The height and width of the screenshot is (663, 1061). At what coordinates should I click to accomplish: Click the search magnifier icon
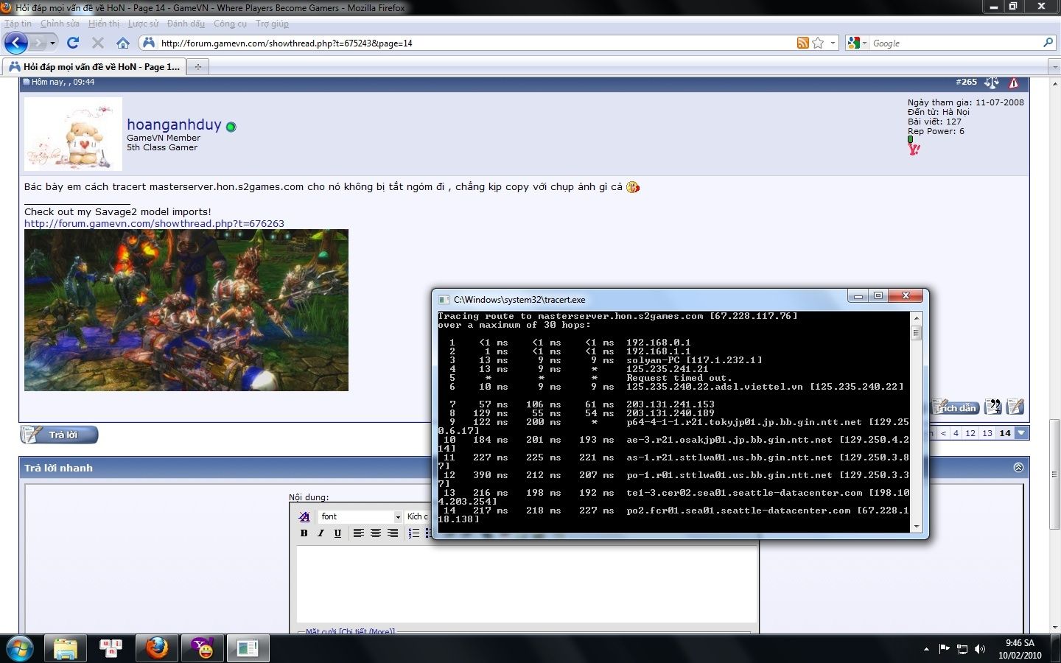coord(1048,43)
